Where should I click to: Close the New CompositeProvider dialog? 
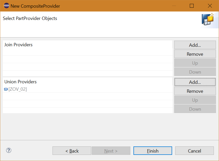tap(210, 6)
